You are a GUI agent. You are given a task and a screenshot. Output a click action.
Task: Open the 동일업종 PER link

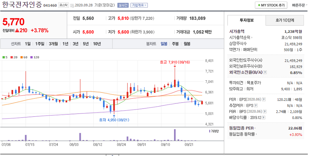pos(242,128)
